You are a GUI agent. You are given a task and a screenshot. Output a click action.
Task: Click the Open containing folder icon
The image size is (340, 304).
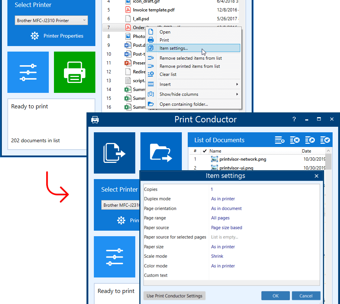[151, 104]
